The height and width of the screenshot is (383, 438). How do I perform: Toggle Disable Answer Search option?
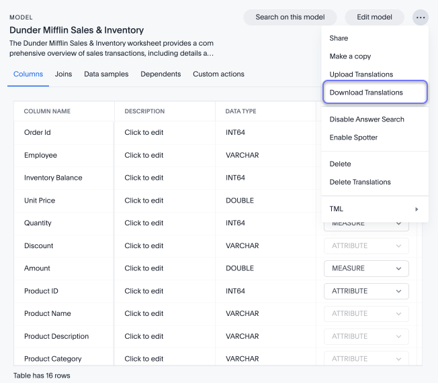coord(367,119)
